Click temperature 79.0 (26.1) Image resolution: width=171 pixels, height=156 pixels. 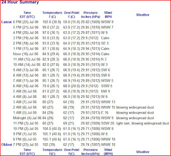pyautogui.click(x=51, y=86)
